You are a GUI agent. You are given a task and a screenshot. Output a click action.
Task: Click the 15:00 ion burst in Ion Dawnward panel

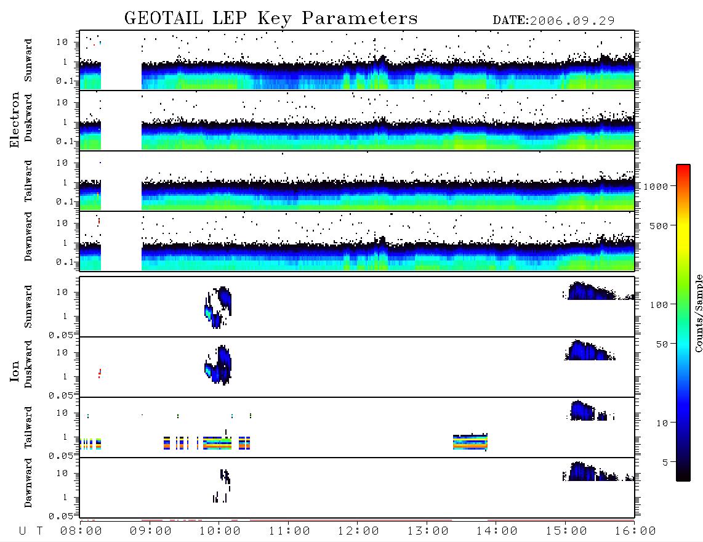tap(598, 471)
